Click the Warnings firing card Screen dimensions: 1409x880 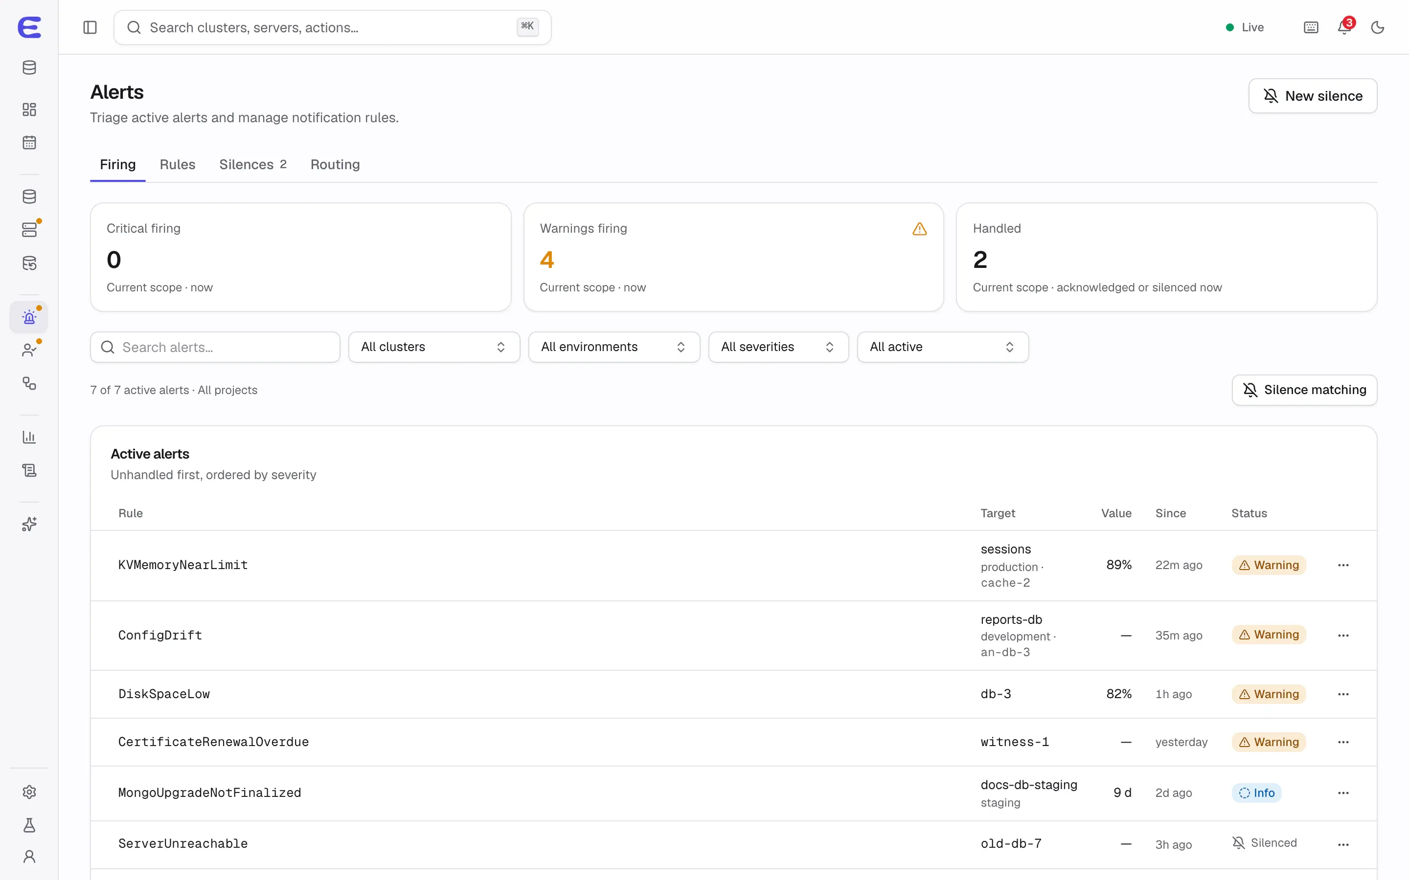(x=733, y=257)
